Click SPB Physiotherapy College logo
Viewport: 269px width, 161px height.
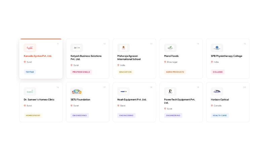(217, 48)
